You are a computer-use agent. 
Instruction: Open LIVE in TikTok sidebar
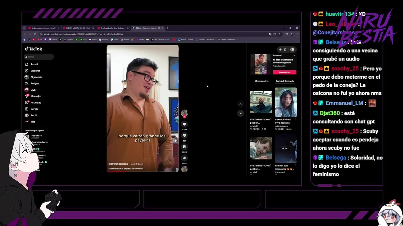[30, 90]
